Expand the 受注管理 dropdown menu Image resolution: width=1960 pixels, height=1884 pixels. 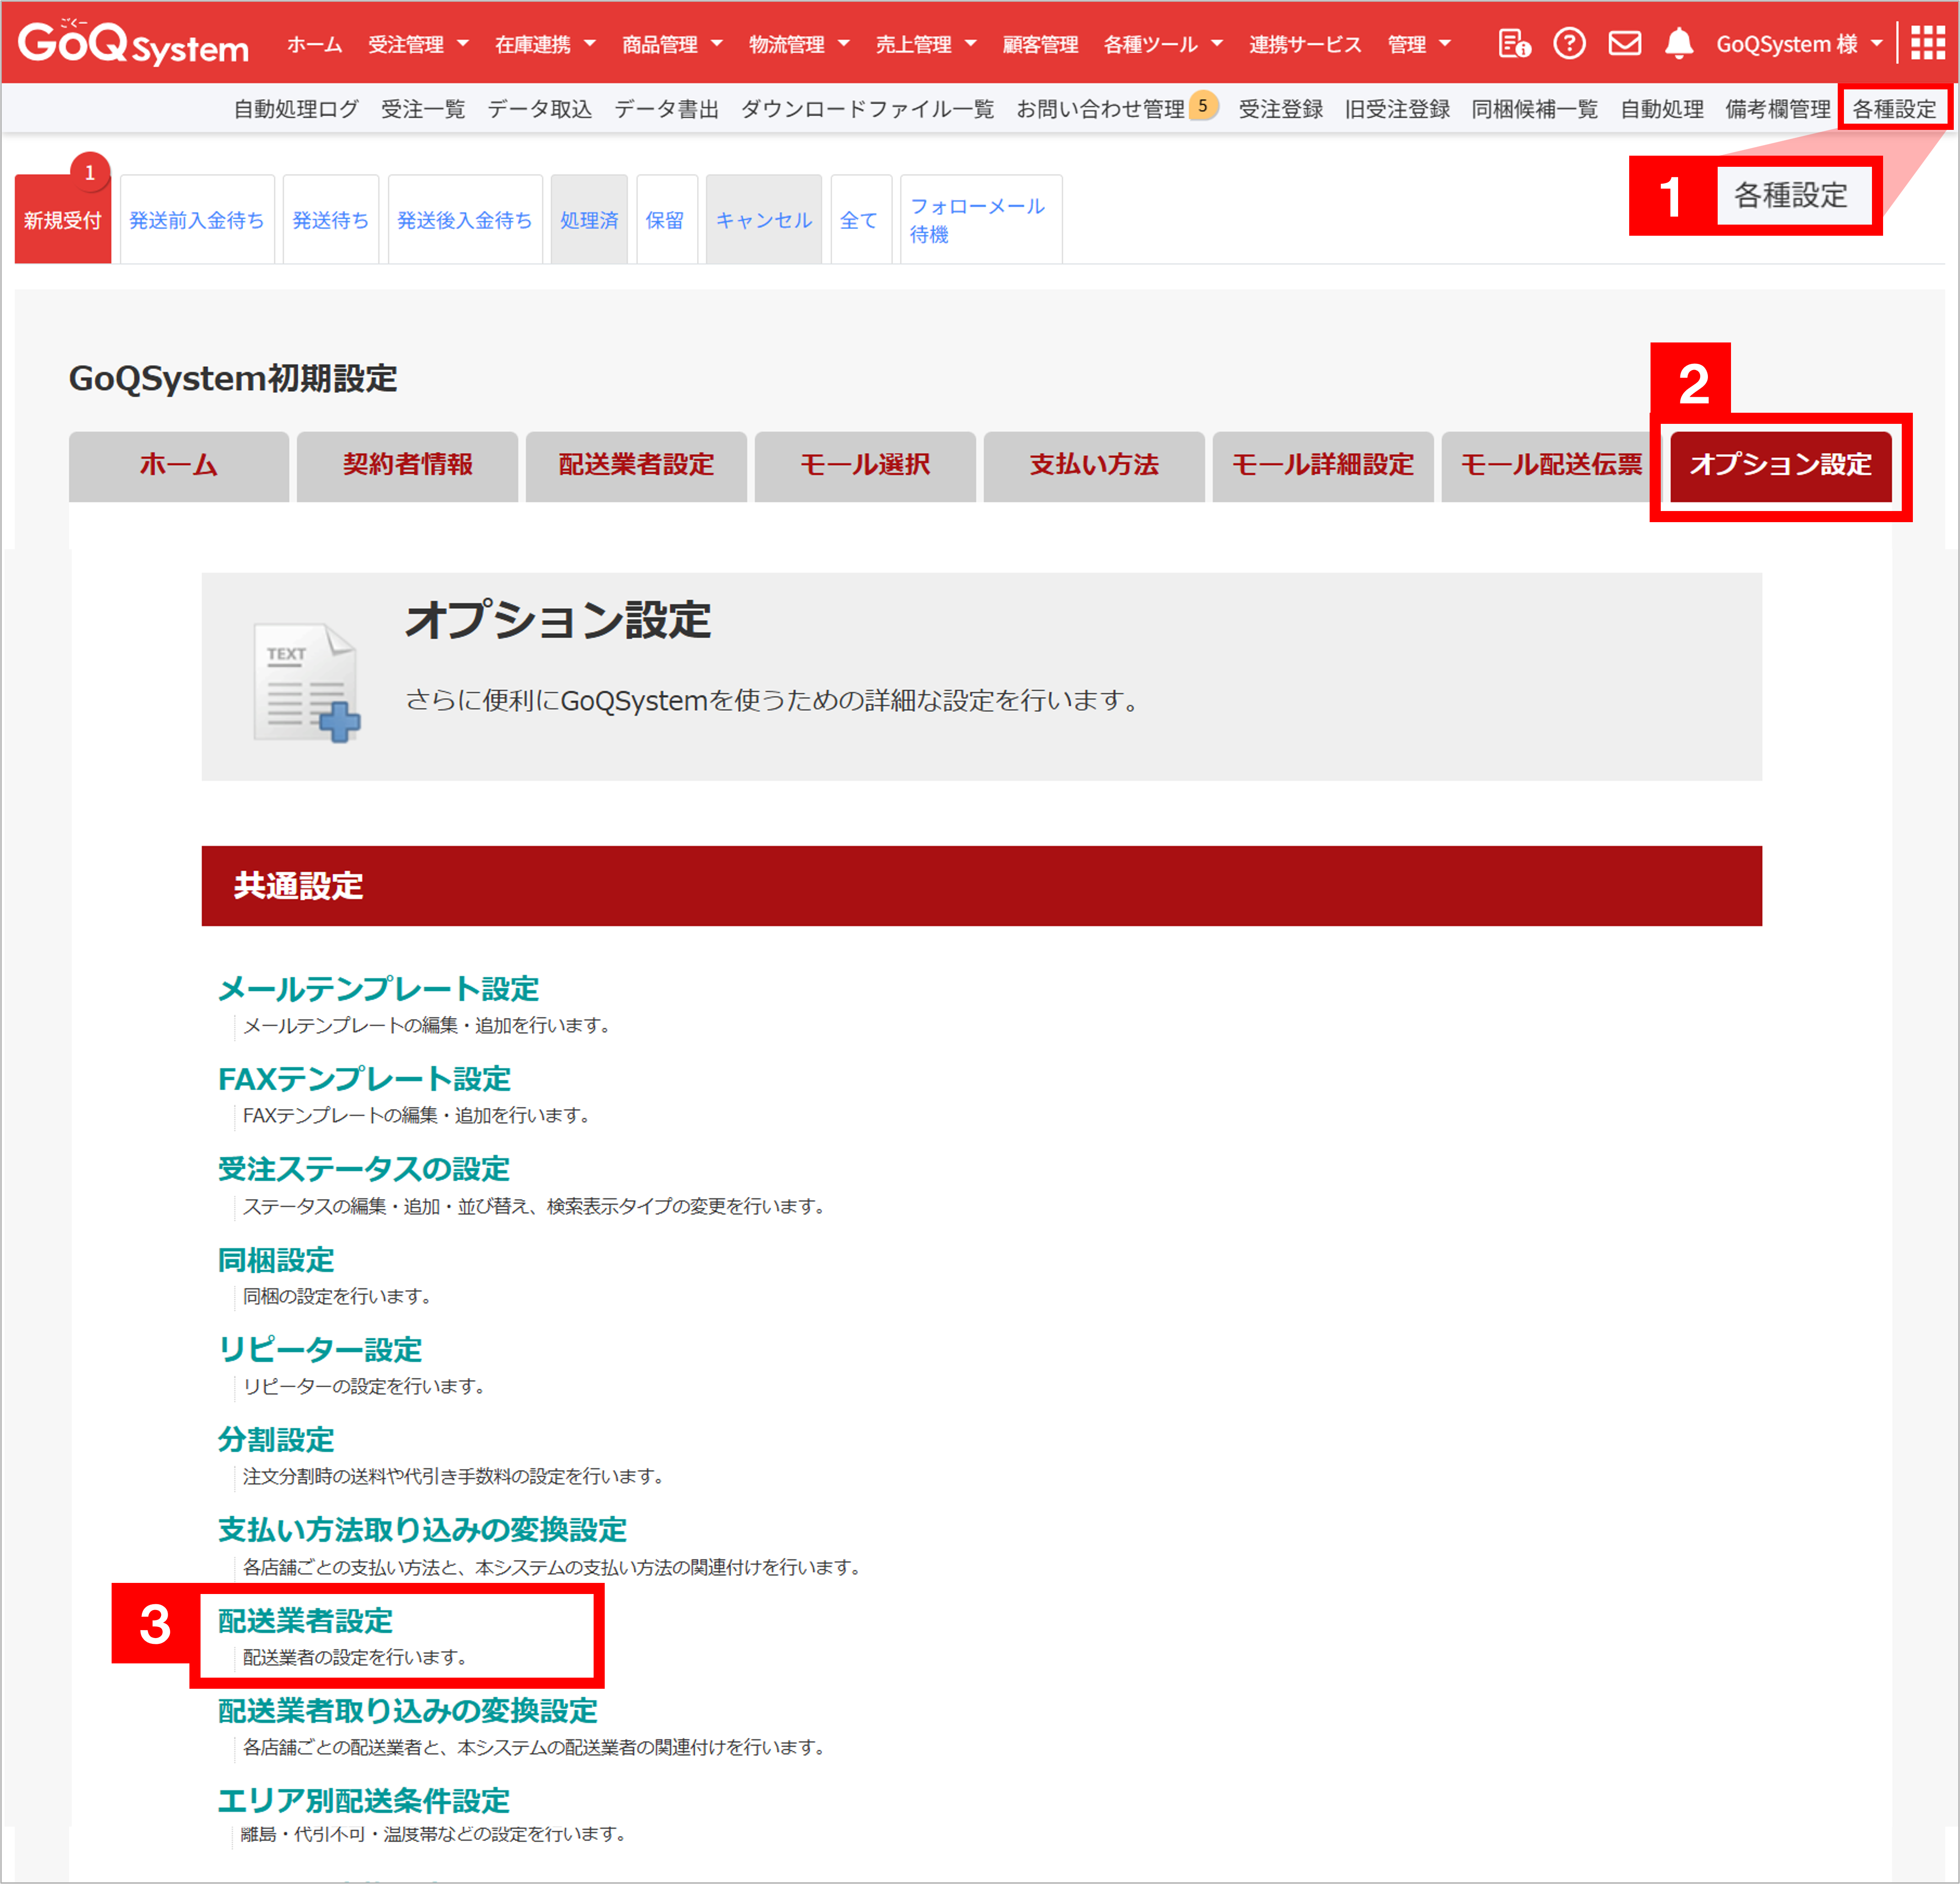point(418,44)
